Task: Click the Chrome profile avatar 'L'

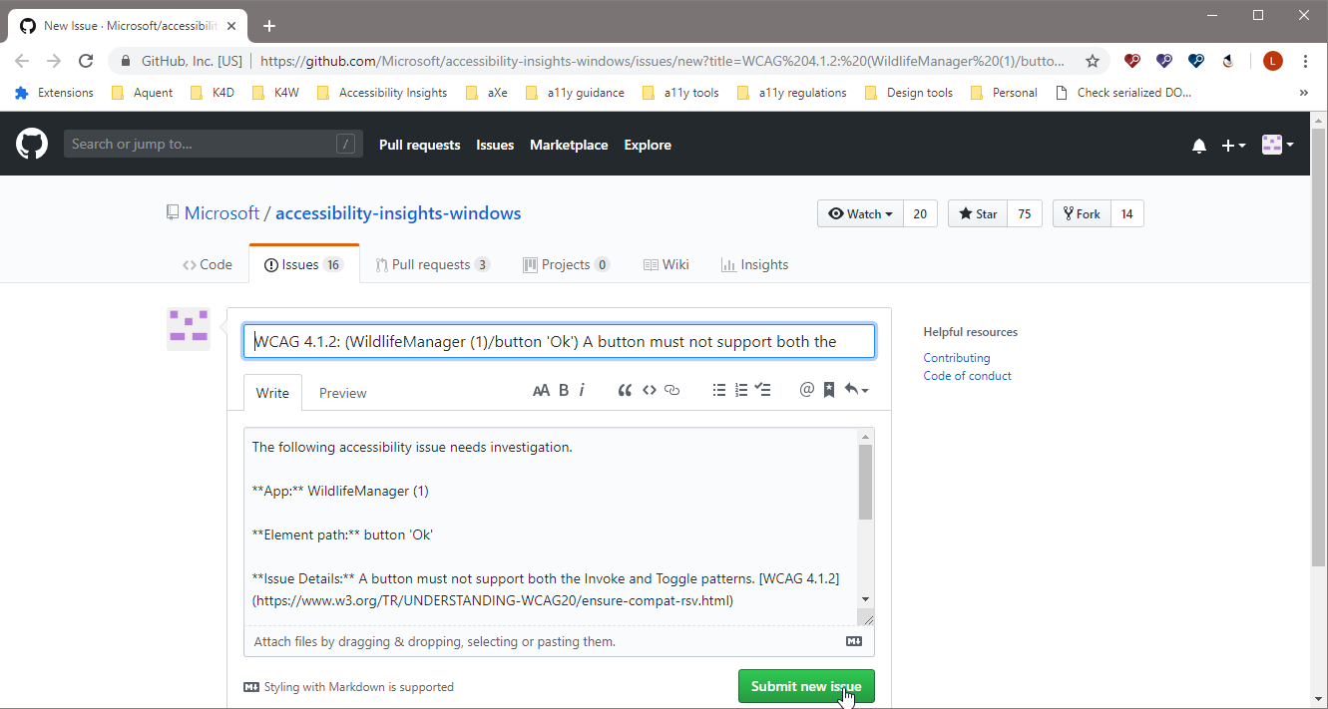Action: point(1272,61)
